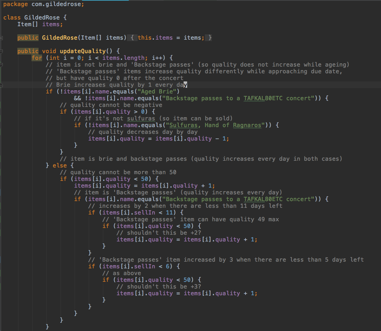Expand the folded GildedRose constructor body
This screenshot has height=331, width=381.
pos(1,37)
